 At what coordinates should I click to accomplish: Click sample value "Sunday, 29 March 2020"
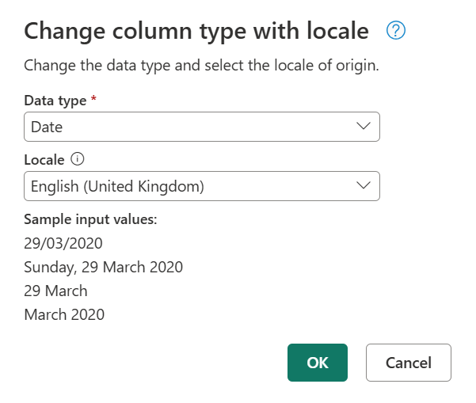104,267
